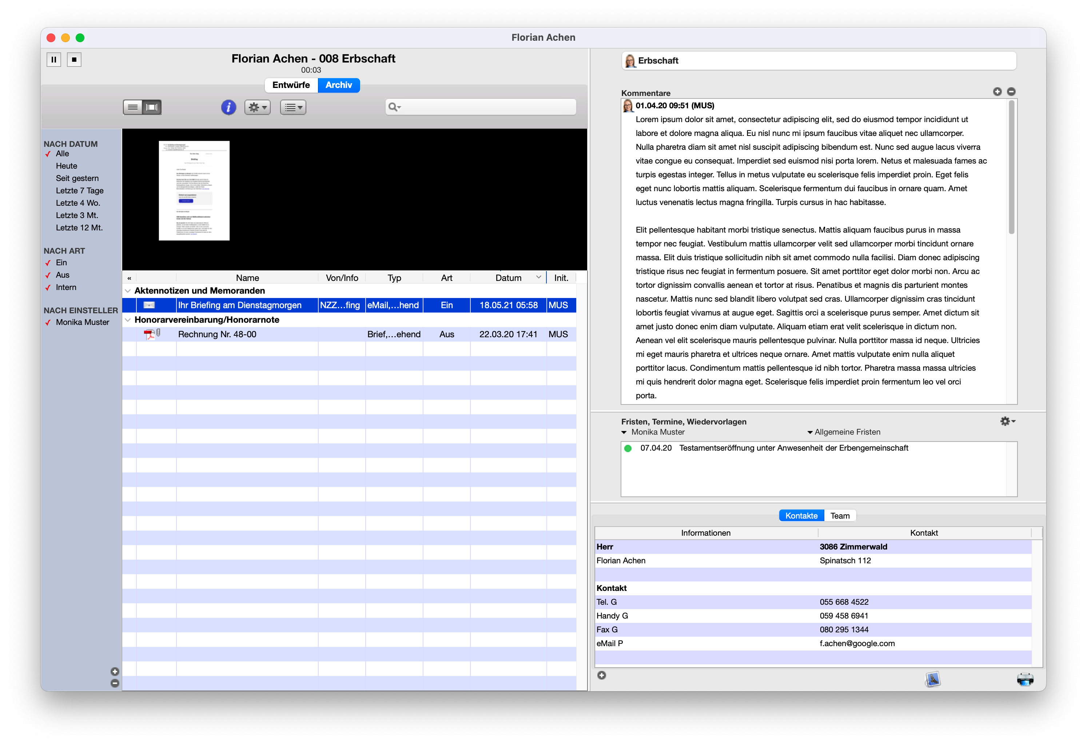Toggle the Ein type filter
This screenshot has width=1087, height=745.
click(61, 263)
